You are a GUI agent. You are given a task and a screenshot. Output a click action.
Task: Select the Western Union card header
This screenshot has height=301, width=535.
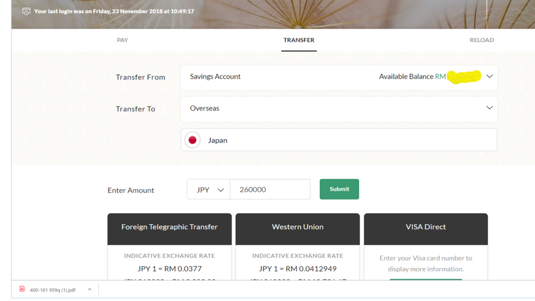tap(297, 229)
